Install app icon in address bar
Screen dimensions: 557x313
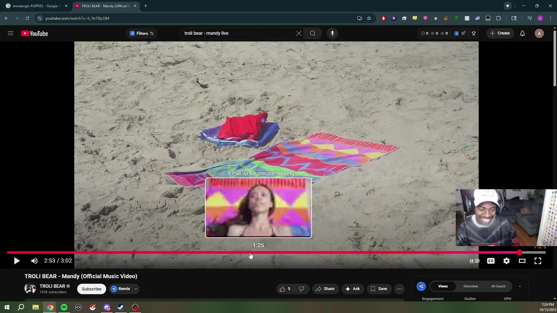coord(359,18)
